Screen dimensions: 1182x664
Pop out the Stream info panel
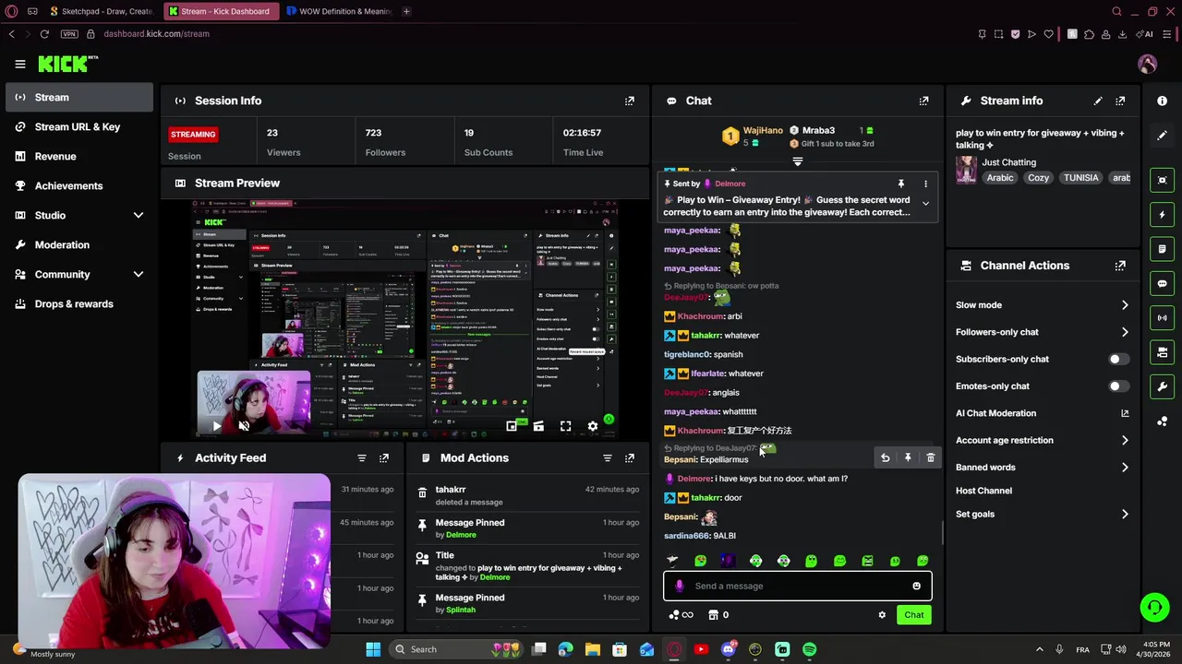pyautogui.click(x=1120, y=101)
